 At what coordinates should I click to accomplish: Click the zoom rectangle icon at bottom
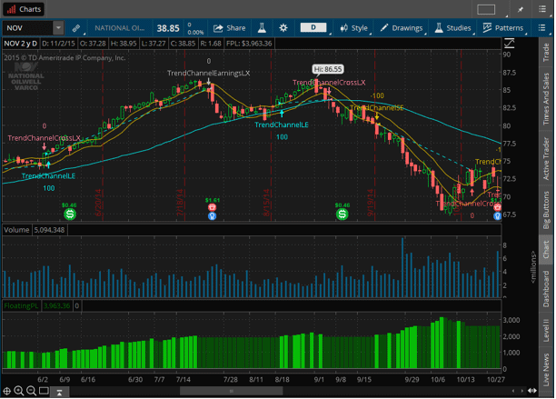click(x=44, y=391)
